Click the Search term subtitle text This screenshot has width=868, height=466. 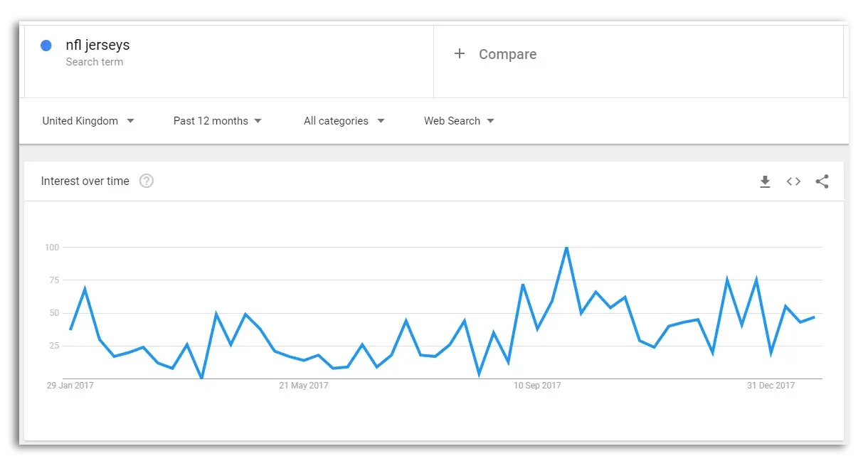95,62
